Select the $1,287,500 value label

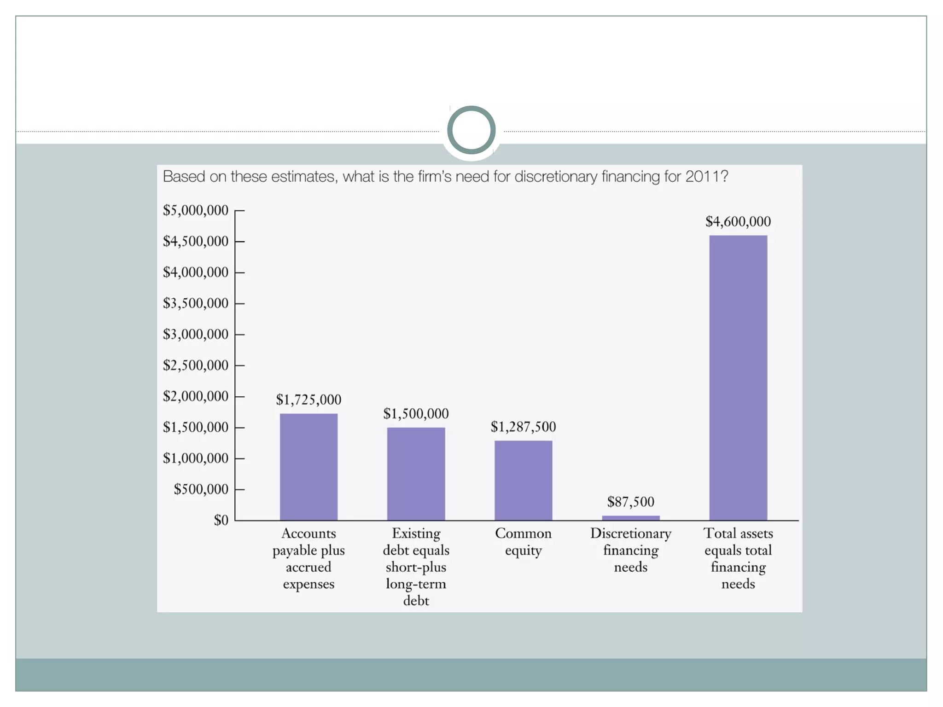[523, 427]
